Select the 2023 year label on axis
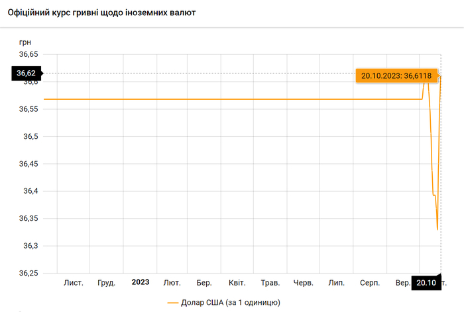This screenshot has height=312, width=464. coord(141,282)
